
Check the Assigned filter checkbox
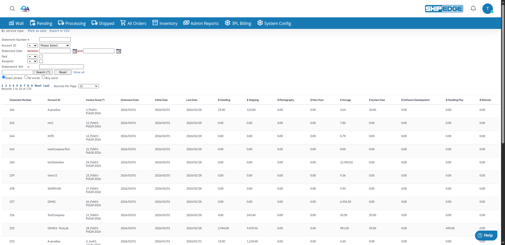[x=41, y=61]
